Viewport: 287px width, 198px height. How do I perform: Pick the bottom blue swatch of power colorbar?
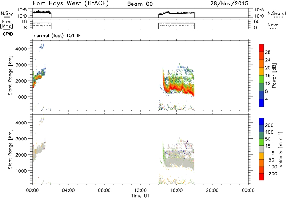(262, 103)
